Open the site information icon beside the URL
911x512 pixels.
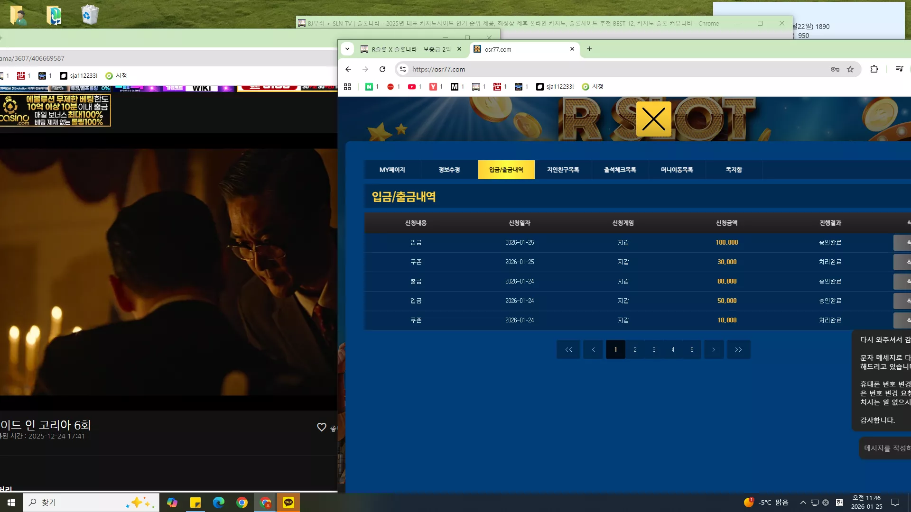(403, 69)
